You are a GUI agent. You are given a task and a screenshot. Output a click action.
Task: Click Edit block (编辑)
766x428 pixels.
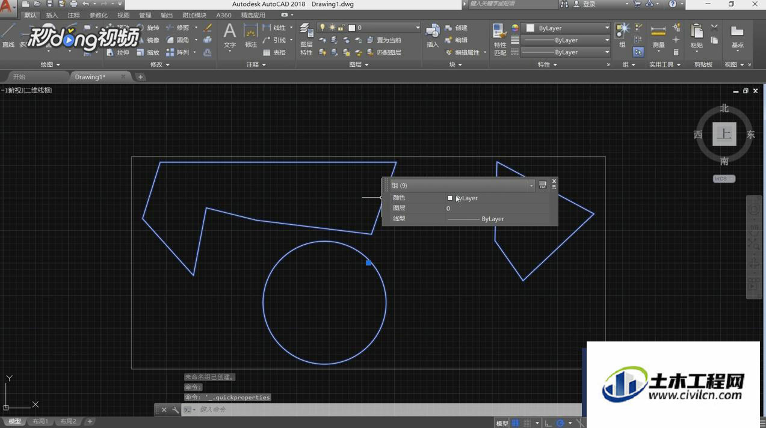(x=457, y=40)
